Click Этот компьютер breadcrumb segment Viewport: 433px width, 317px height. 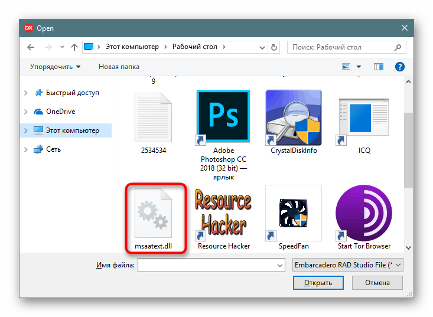click(x=132, y=47)
